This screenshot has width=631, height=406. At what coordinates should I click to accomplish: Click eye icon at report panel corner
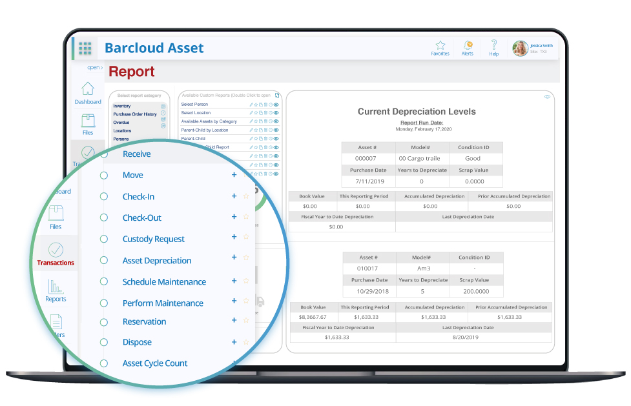(x=547, y=97)
